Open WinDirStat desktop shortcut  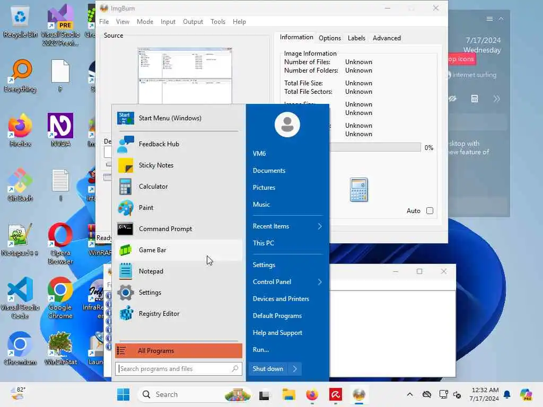60,348
